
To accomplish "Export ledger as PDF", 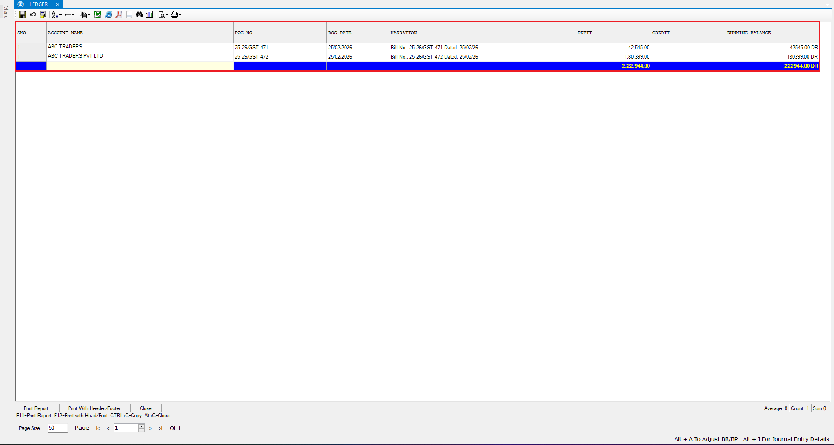I will click(119, 15).
